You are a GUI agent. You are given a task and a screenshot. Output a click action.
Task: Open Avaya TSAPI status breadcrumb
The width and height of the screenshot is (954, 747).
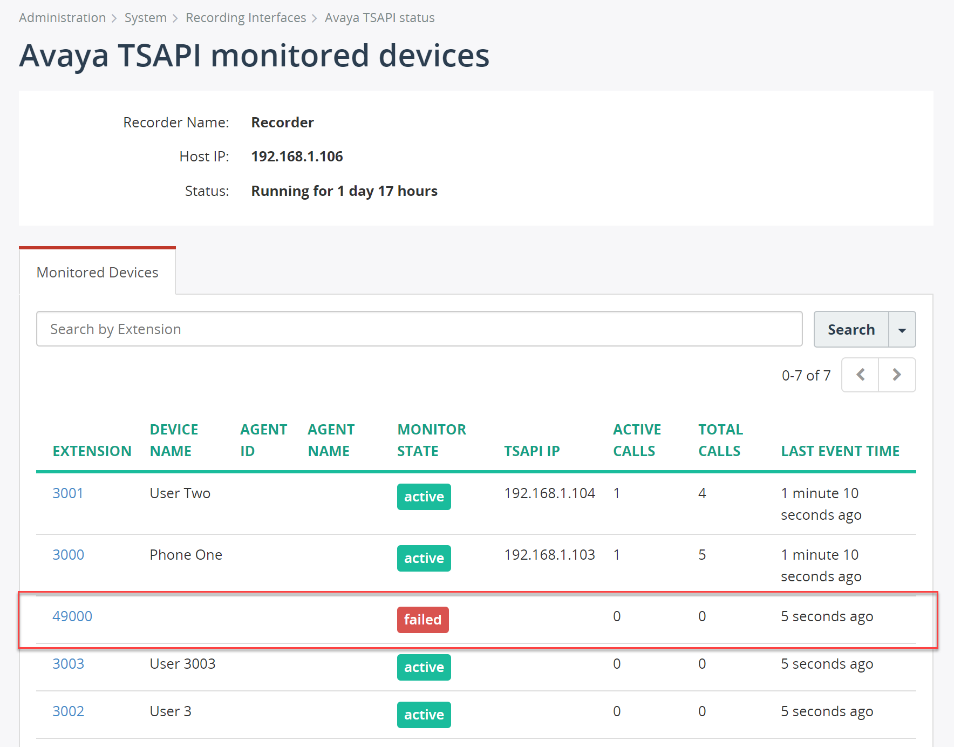[x=380, y=18]
